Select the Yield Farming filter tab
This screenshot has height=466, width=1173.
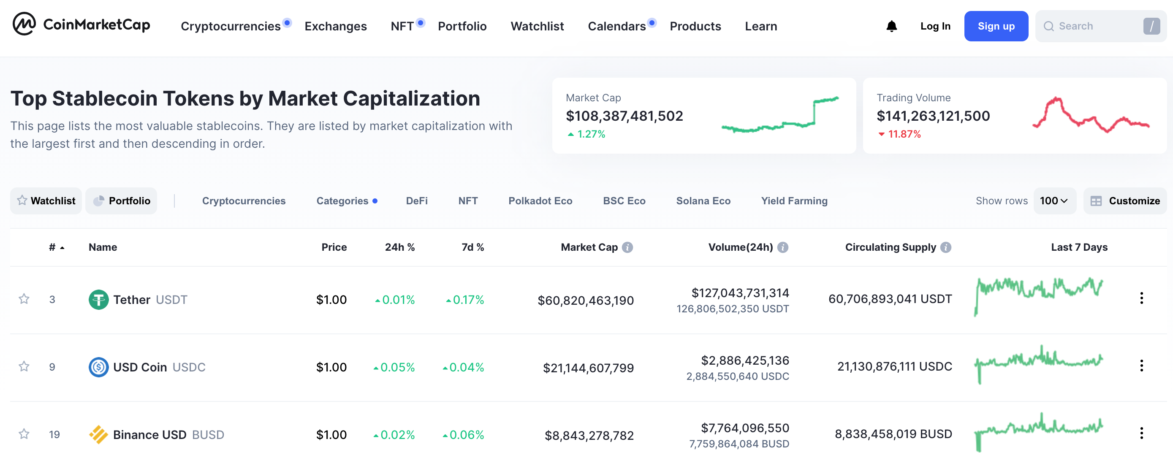pos(794,200)
